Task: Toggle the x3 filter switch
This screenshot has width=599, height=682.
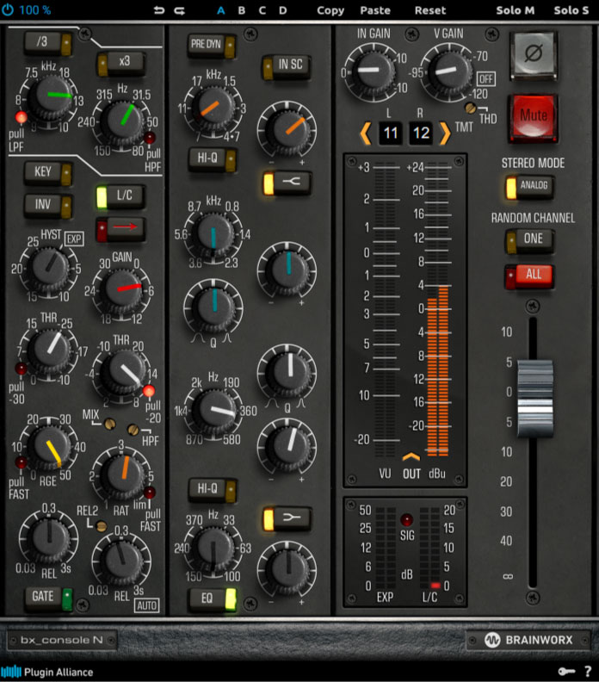Action: [120, 63]
